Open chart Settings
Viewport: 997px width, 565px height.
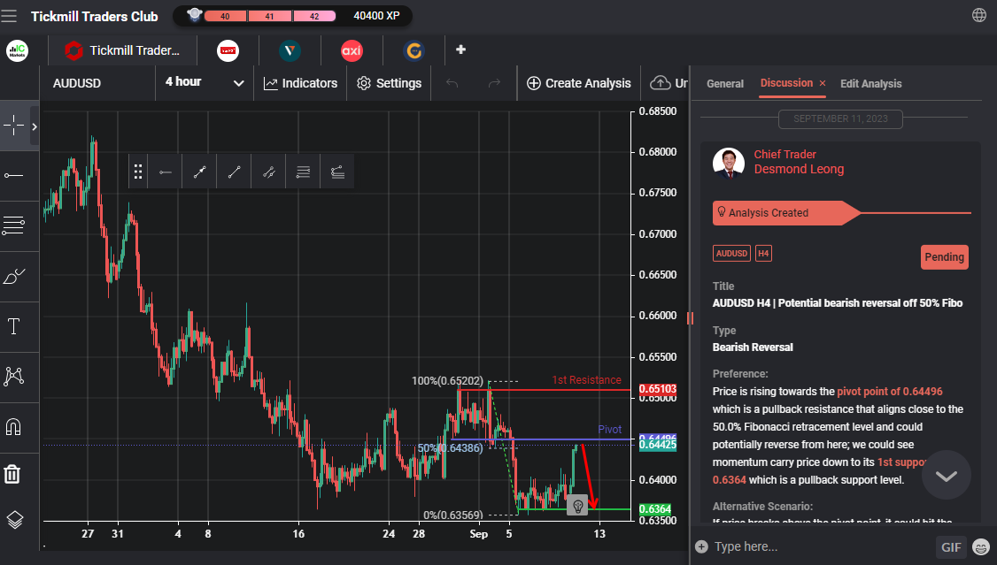tap(389, 83)
